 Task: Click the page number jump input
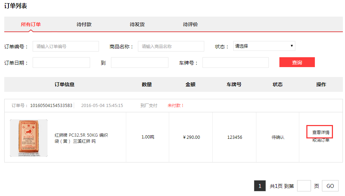point(304,186)
